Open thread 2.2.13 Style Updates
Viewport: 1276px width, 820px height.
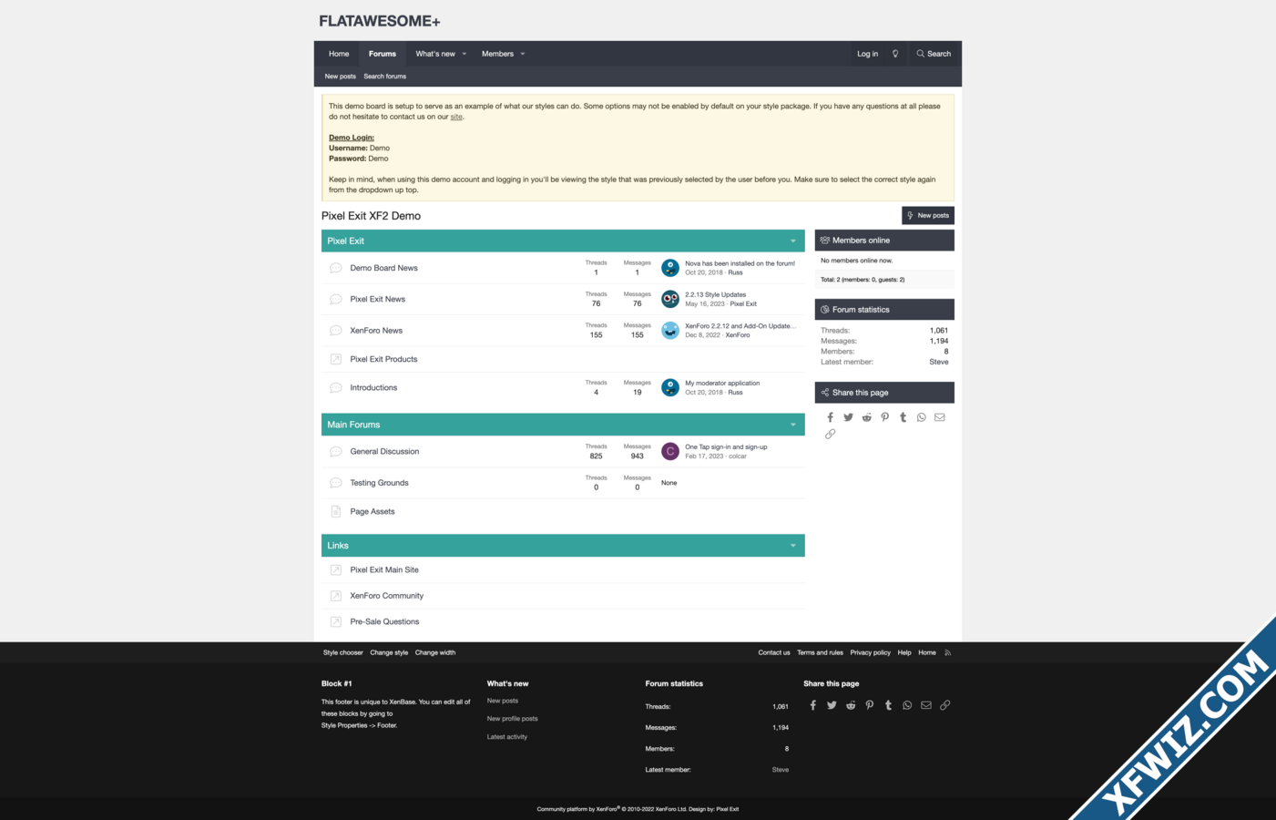pos(716,295)
